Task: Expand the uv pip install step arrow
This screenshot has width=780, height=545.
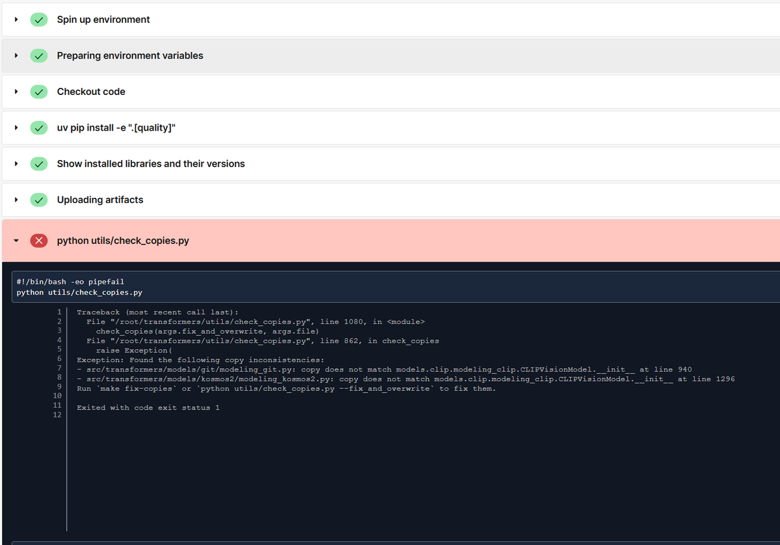Action: pos(16,128)
